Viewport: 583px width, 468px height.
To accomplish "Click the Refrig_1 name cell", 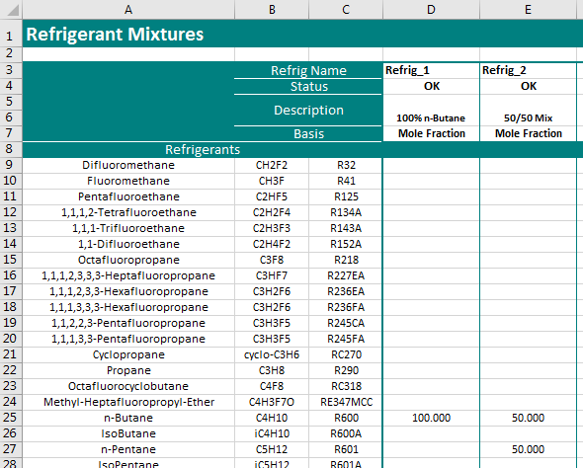I will 431,70.
